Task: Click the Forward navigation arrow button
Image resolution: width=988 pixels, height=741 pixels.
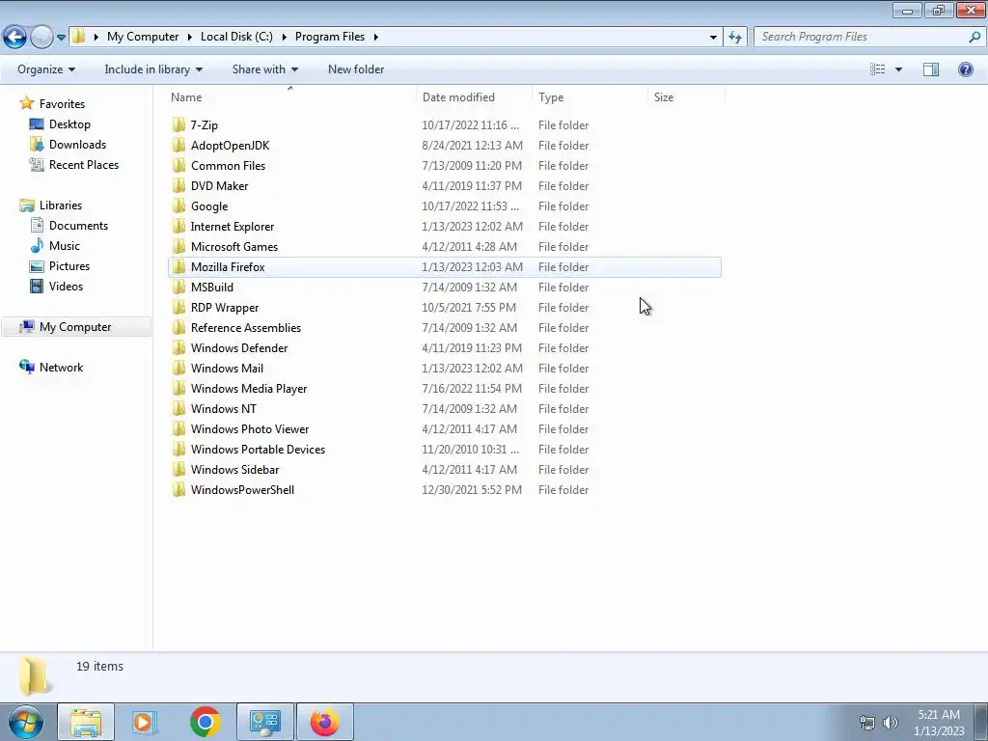Action: (x=41, y=38)
